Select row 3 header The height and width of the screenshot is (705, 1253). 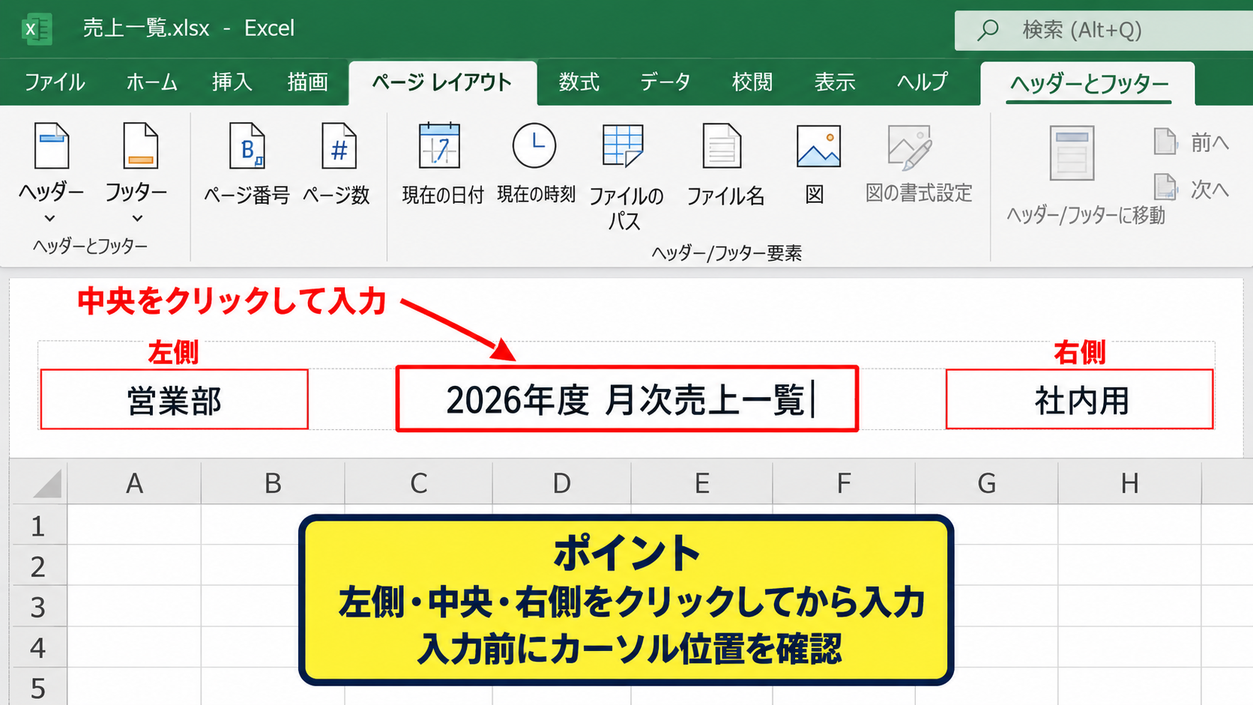[x=38, y=607]
